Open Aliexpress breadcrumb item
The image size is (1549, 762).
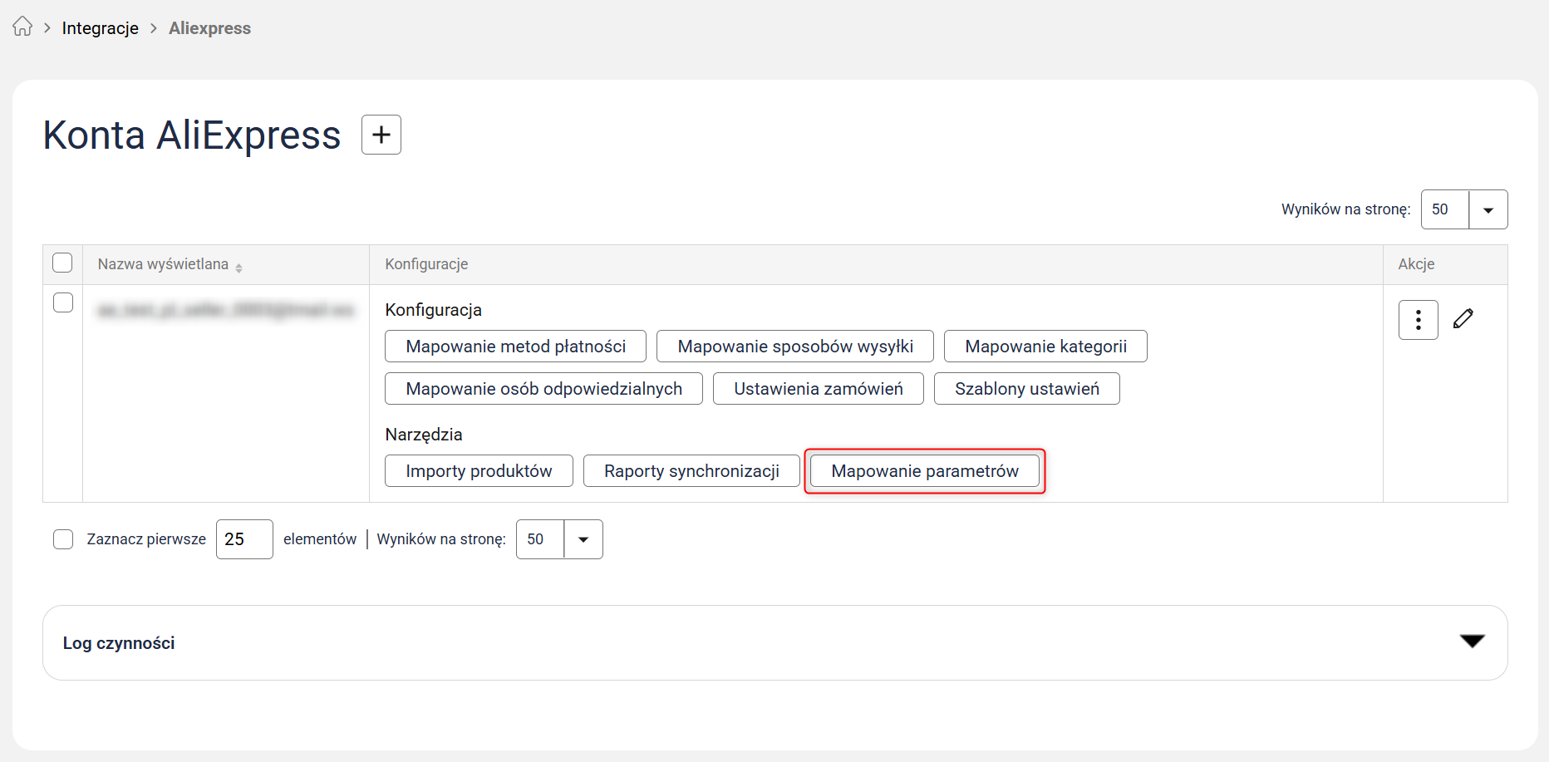click(x=209, y=28)
